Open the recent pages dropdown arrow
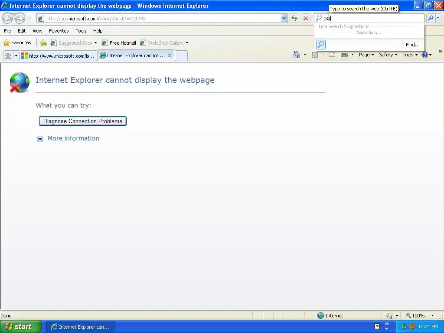444x333 pixels. pos(29,18)
